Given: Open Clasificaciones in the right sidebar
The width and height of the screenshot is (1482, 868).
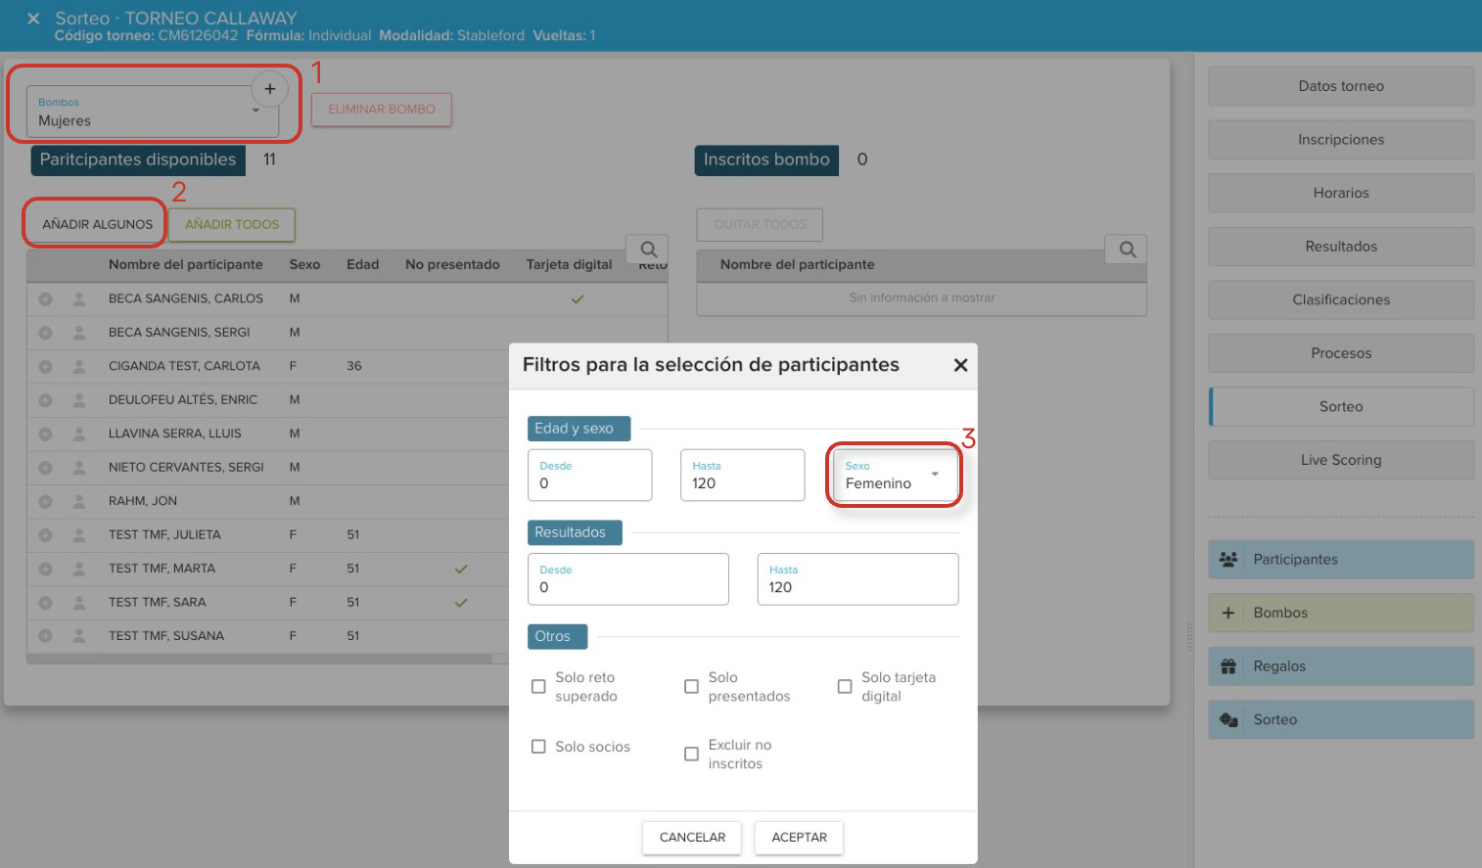Looking at the screenshot, I should pyautogui.click(x=1340, y=299).
